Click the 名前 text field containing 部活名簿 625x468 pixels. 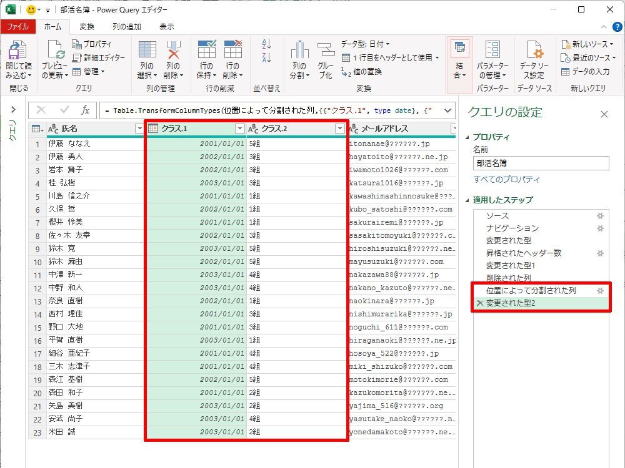541,163
